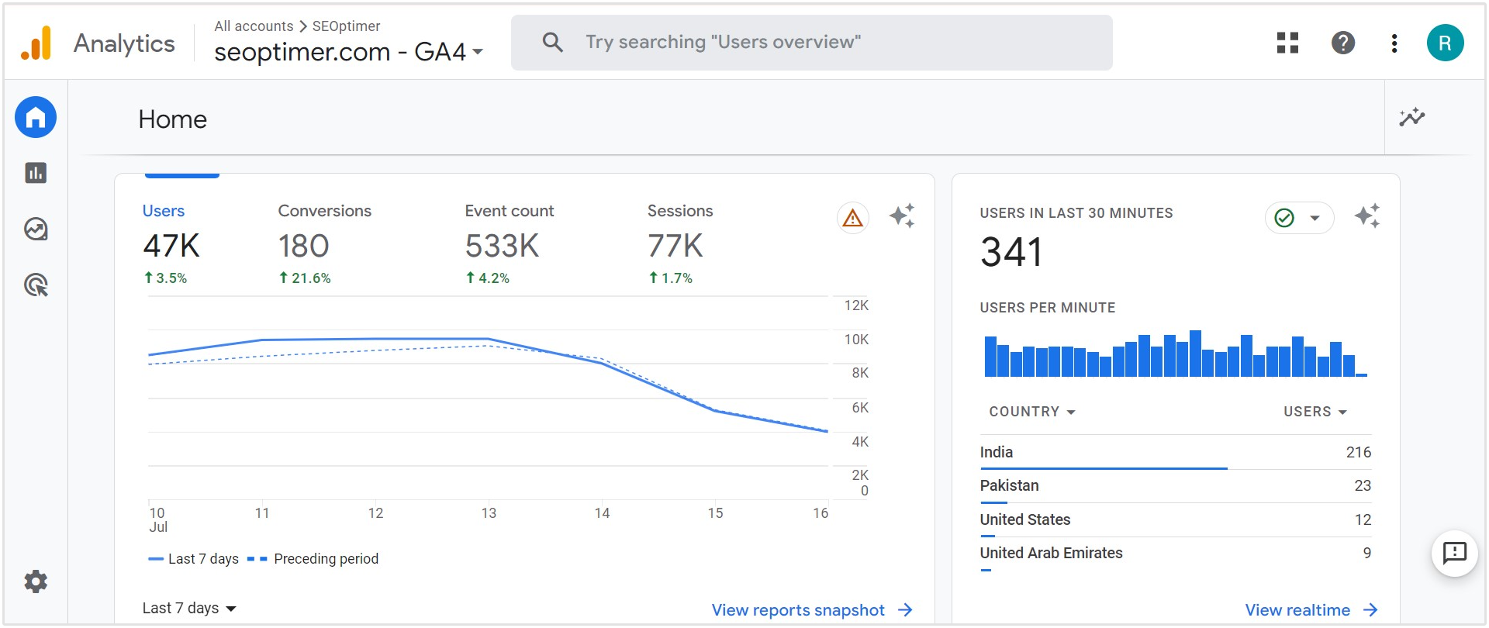Select the Conversions metric tab

click(324, 243)
